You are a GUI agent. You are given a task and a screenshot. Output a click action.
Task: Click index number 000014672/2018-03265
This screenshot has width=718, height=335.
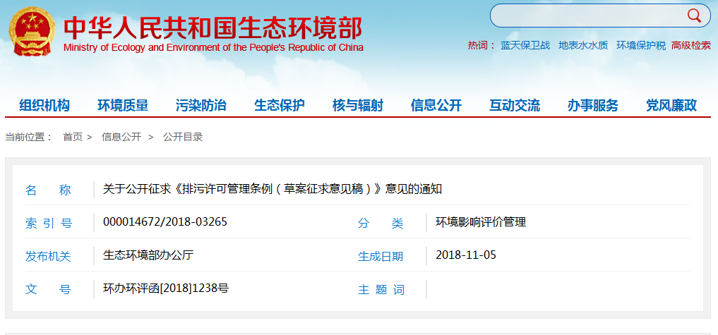pyautogui.click(x=164, y=222)
